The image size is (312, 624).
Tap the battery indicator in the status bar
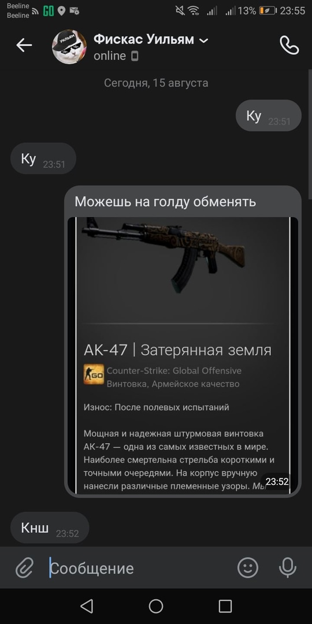[x=268, y=11]
